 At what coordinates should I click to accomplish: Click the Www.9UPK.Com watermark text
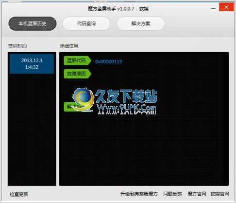127,108
